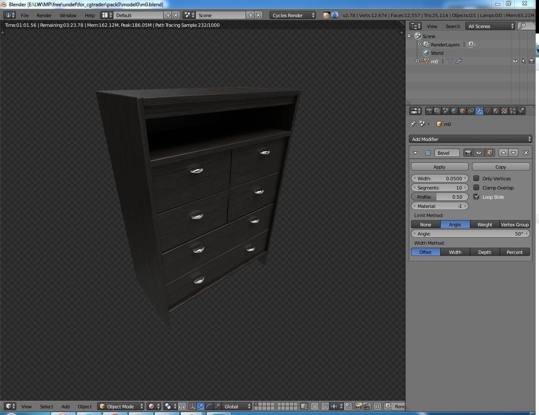Toggle the 3D manipulator widget icon

(192, 406)
